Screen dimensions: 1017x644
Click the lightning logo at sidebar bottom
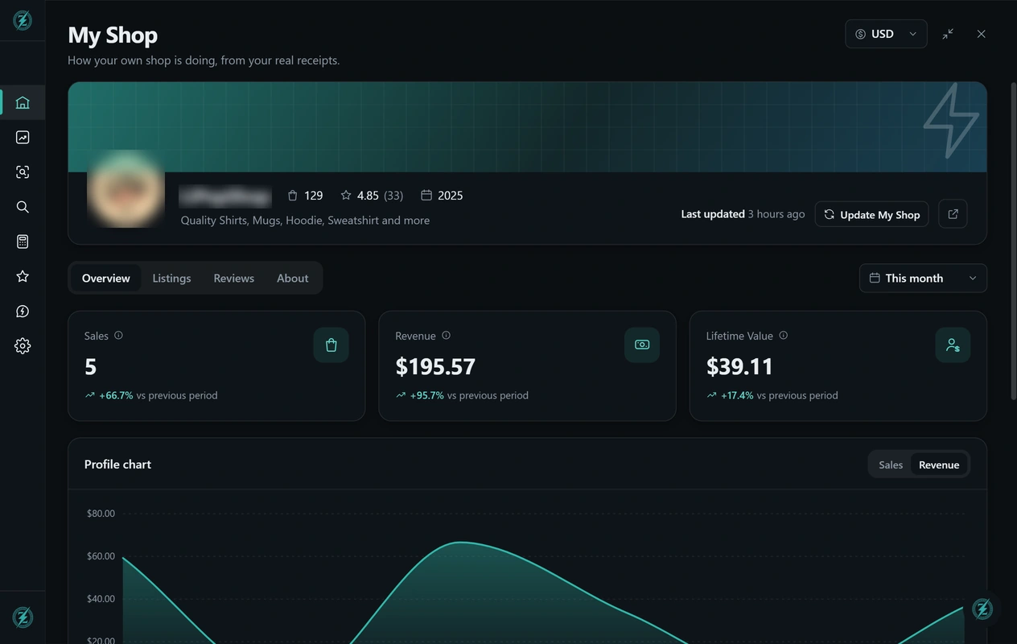pos(23,617)
